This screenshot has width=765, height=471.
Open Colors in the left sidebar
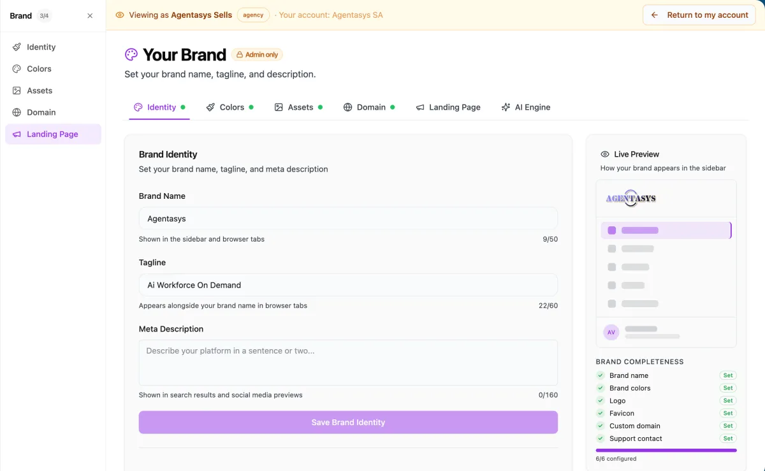click(x=53, y=69)
